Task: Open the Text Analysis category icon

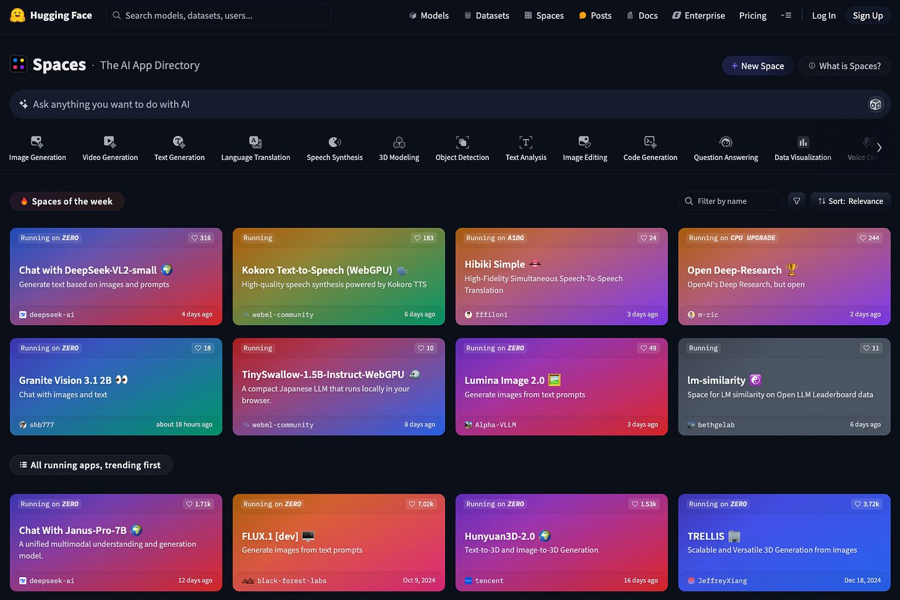Action: (x=526, y=142)
